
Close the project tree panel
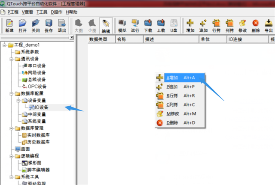(x=72, y=37)
